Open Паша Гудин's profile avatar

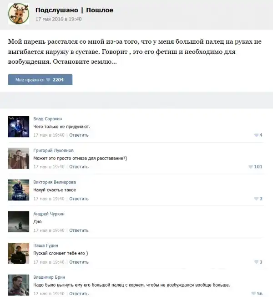tap(19, 253)
